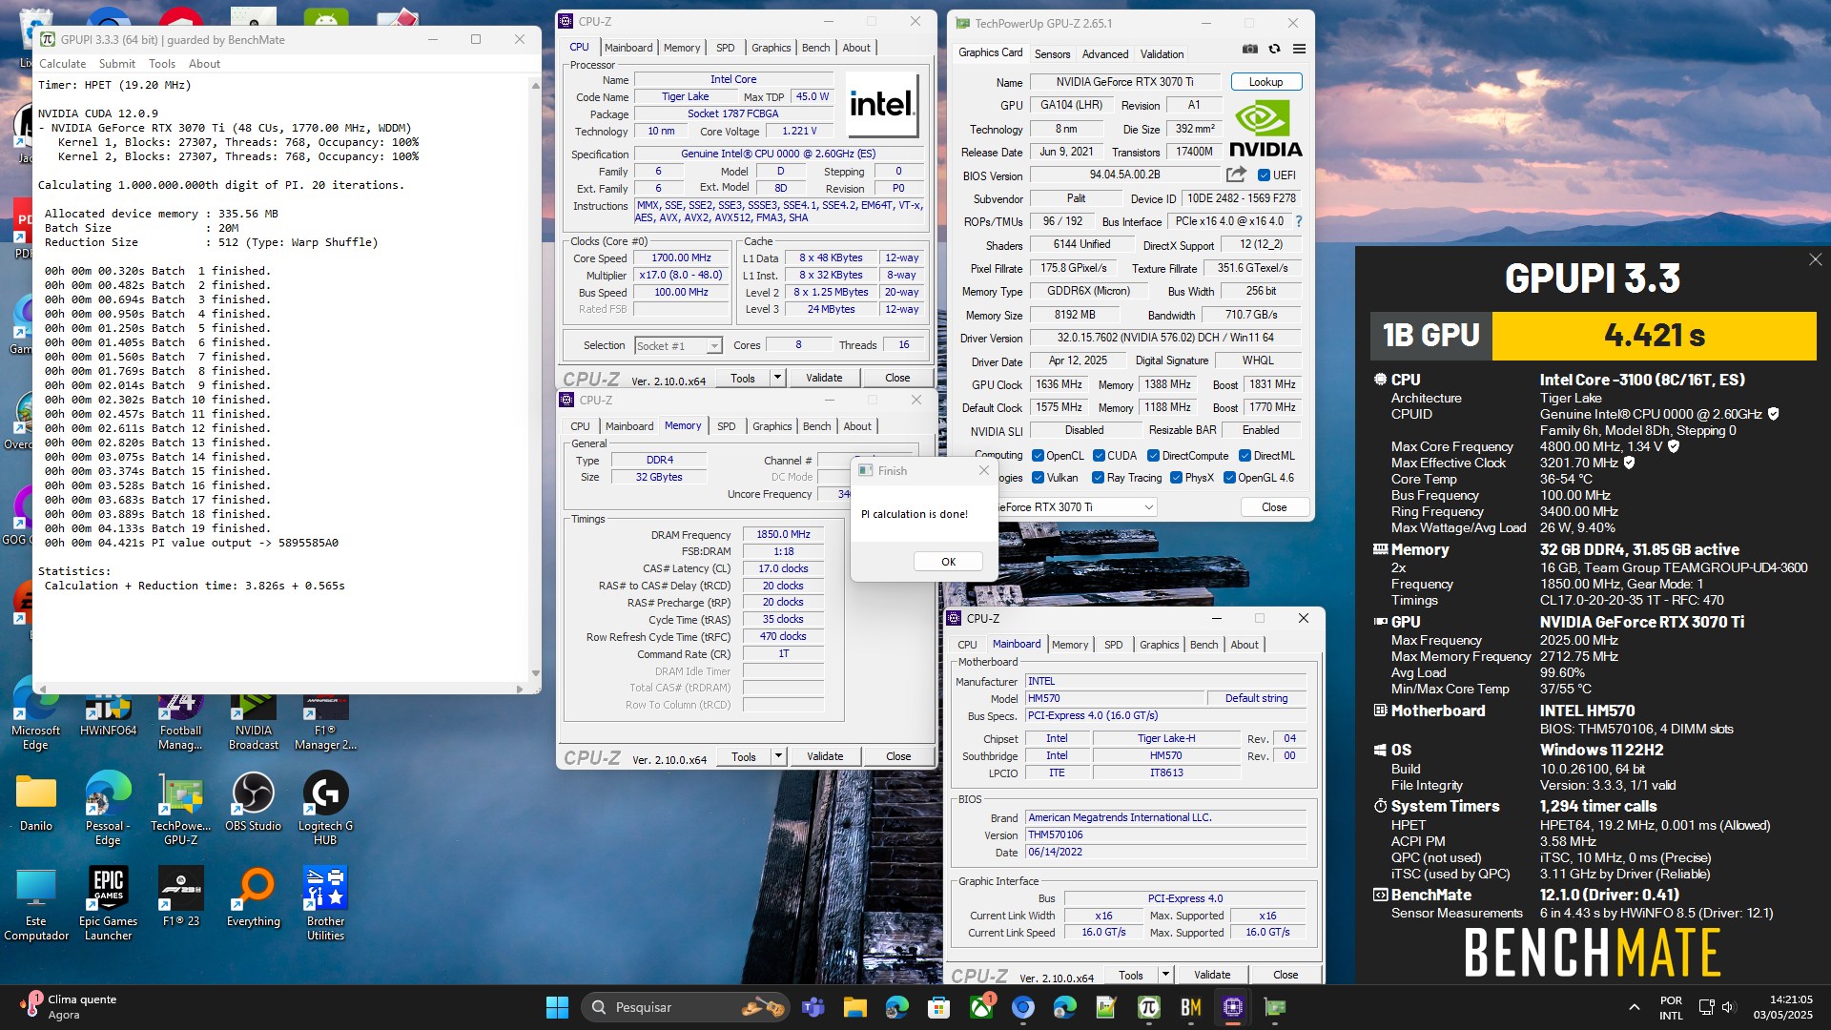1831x1030 pixels.
Task: Click the GPUPI vertical scrollbar up arrow
Action: click(x=535, y=85)
